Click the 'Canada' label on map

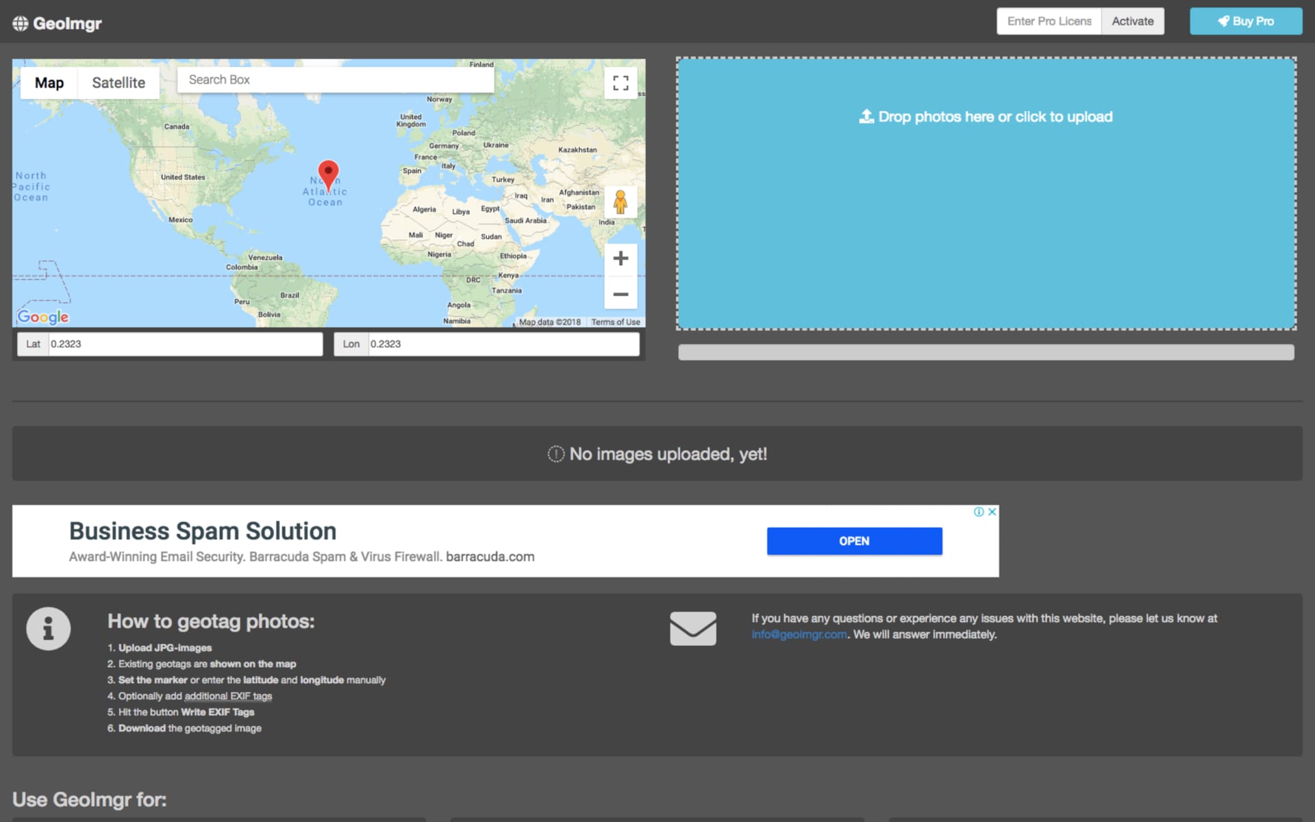pyautogui.click(x=177, y=126)
